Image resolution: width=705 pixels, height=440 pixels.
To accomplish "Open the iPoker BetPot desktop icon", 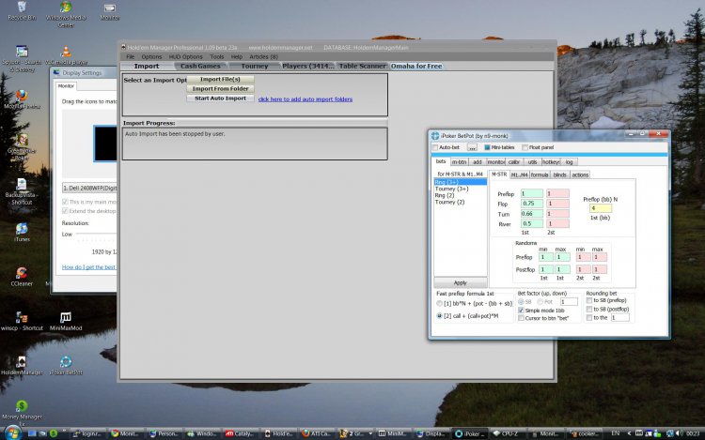I will (x=66, y=365).
